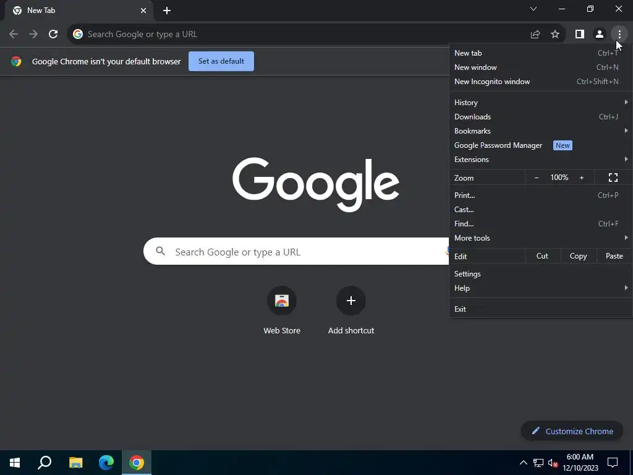
Task: Expand the More tools submenu
Action: [541, 238]
